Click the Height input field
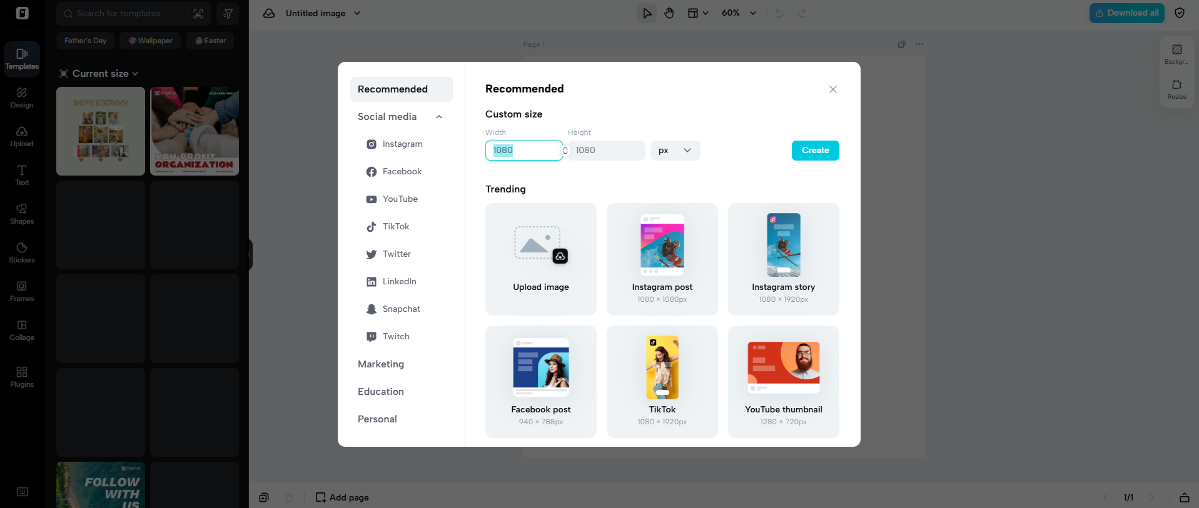The image size is (1199, 508). pyautogui.click(x=607, y=151)
